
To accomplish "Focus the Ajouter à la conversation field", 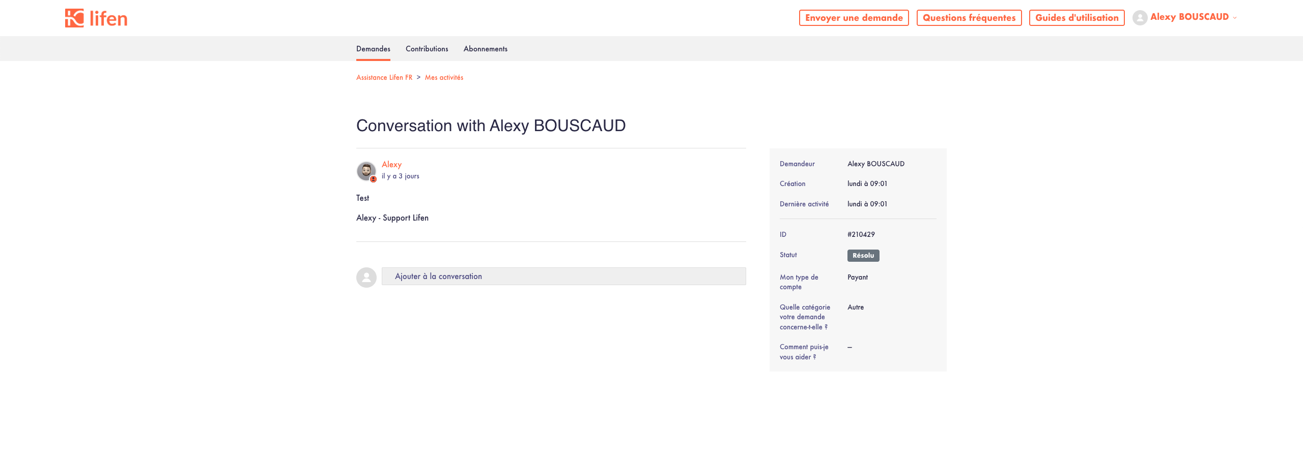I will pyautogui.click(x=563, y=276).
